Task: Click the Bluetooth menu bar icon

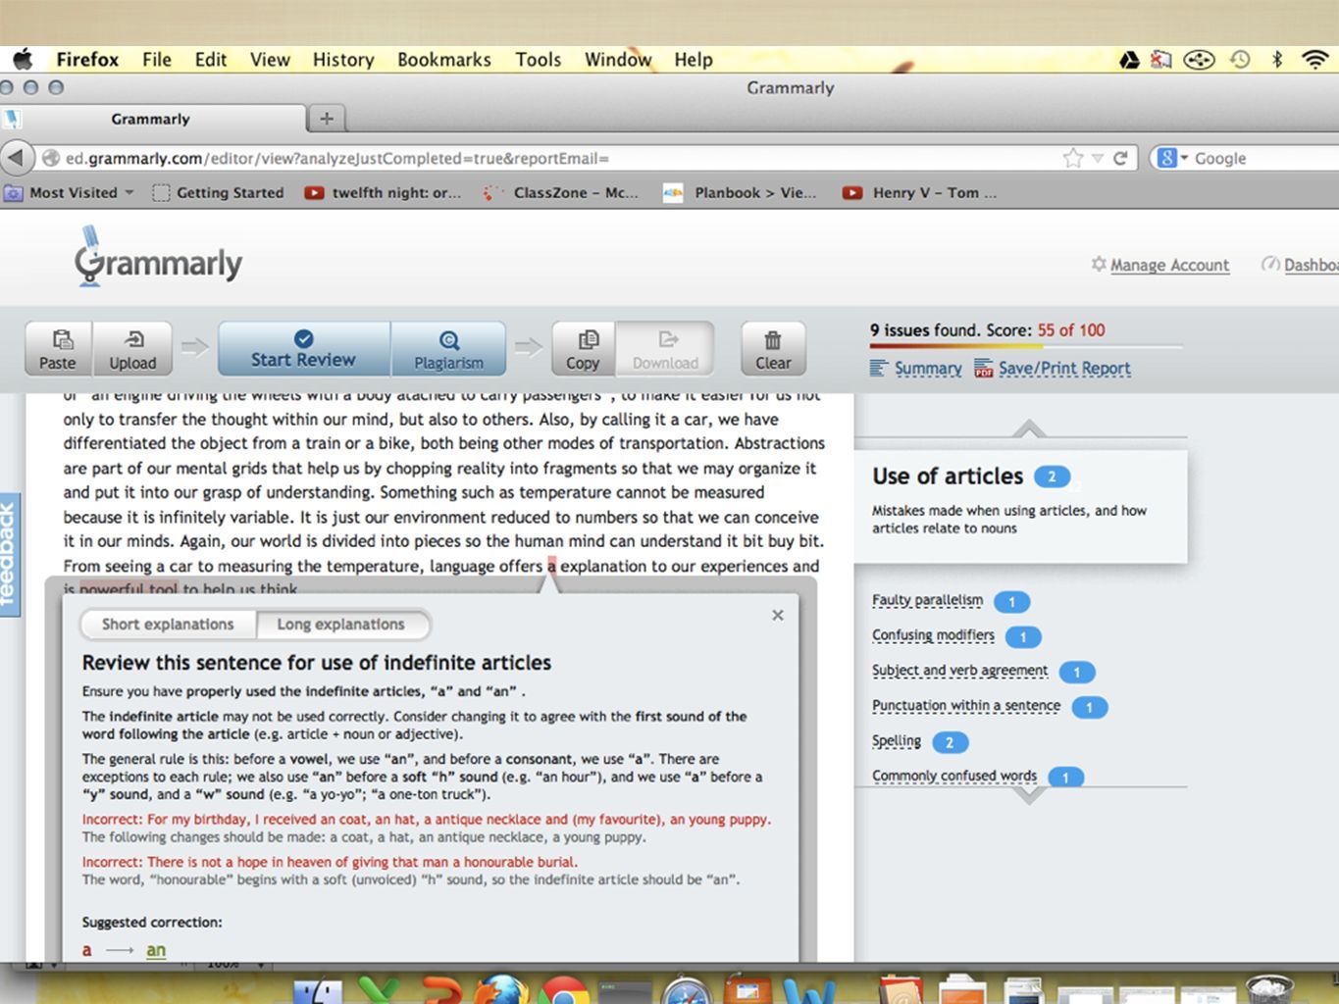Action: (1277, 60)
